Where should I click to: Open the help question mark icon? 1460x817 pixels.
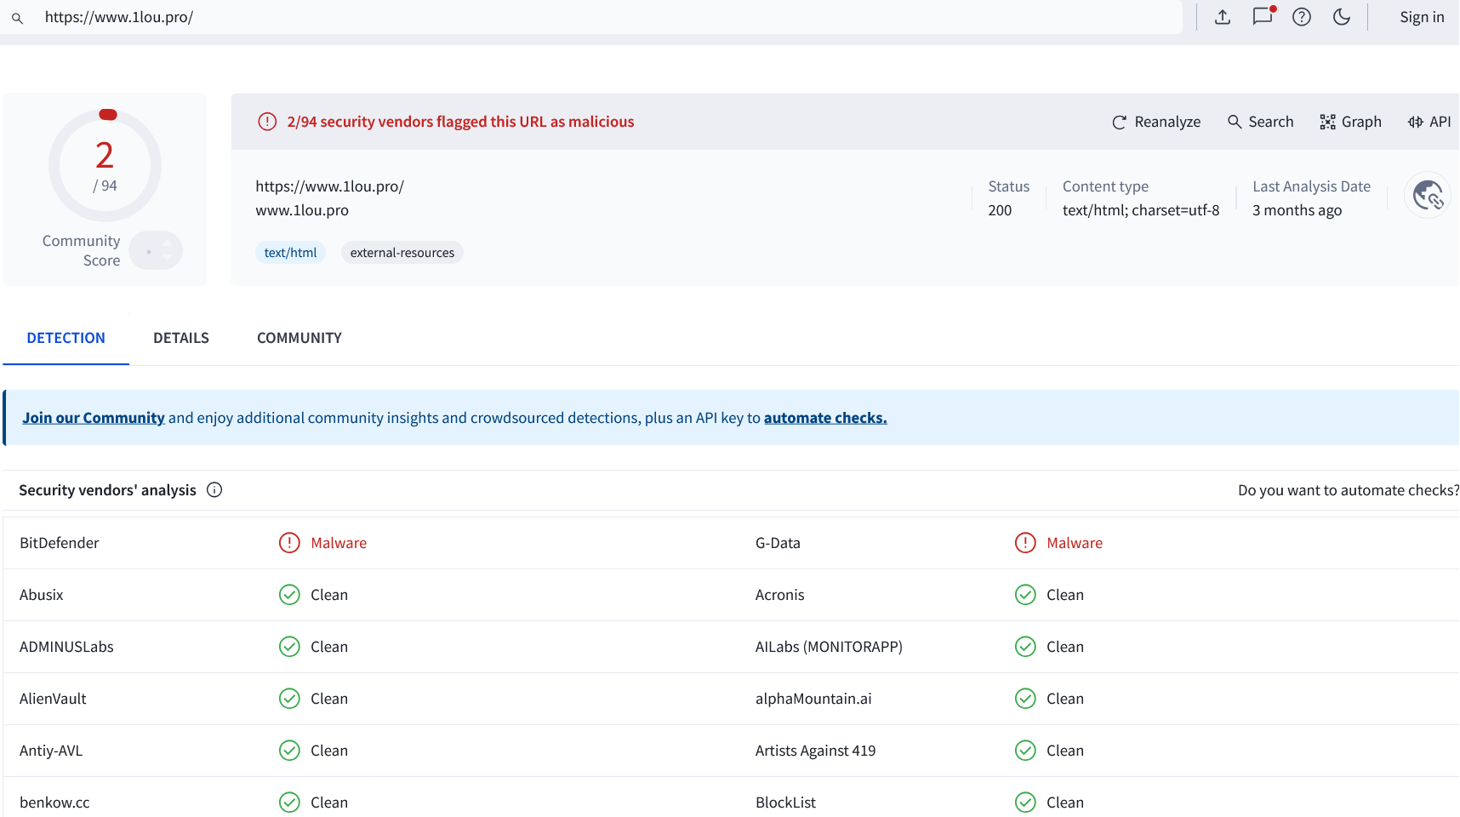1302,17
